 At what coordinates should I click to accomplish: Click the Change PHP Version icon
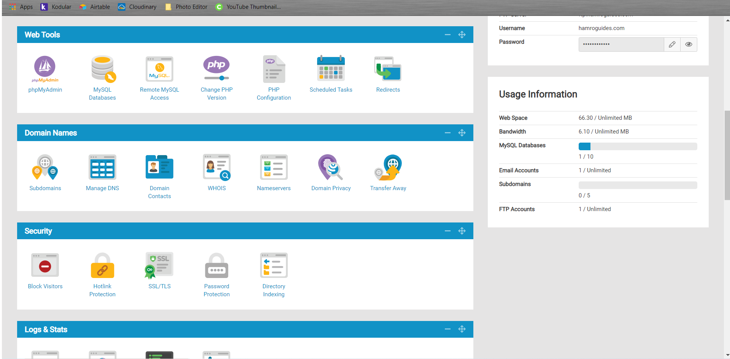(x=216, y=68)
